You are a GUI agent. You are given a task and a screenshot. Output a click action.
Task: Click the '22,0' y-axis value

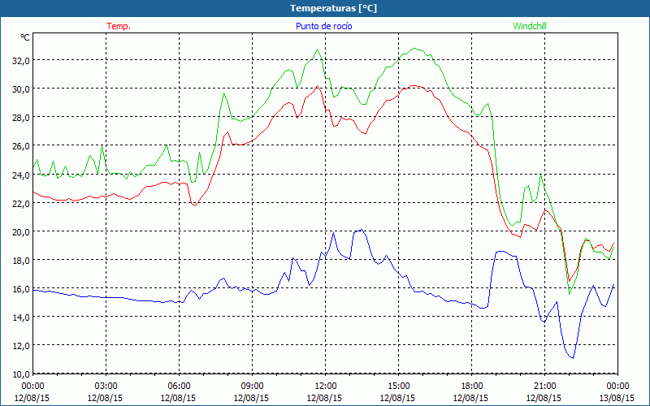(22, 204)
